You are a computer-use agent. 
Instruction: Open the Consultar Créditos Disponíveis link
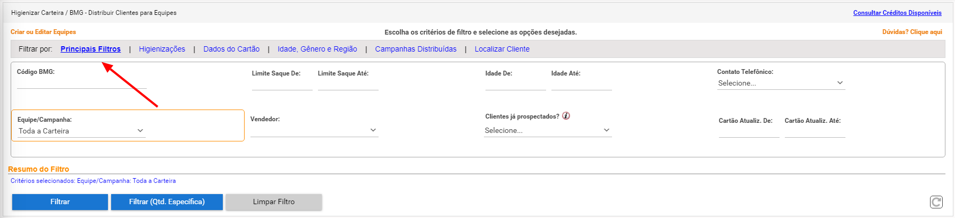pos(898,13)
